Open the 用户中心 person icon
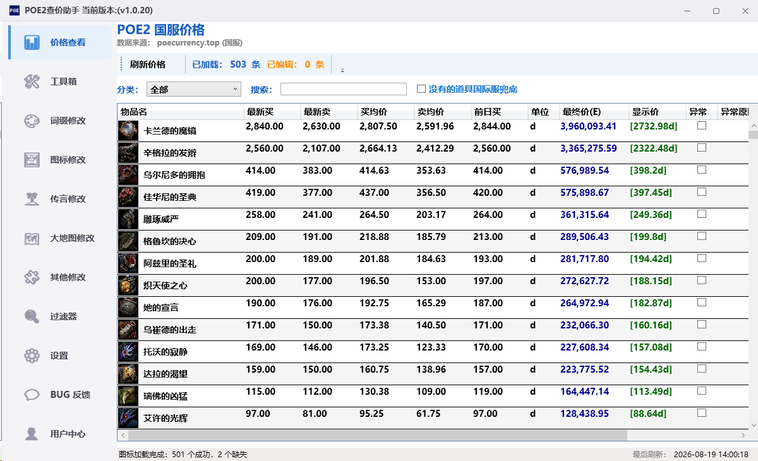 (x=32, y=434)
